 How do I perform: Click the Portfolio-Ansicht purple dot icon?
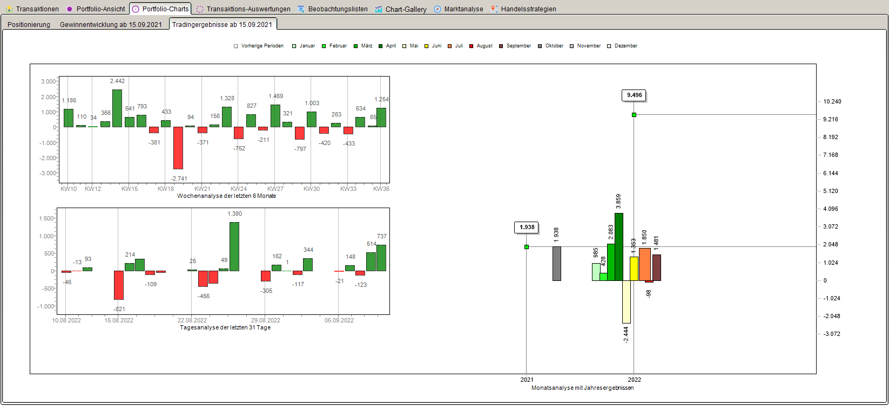pos(69,9)
